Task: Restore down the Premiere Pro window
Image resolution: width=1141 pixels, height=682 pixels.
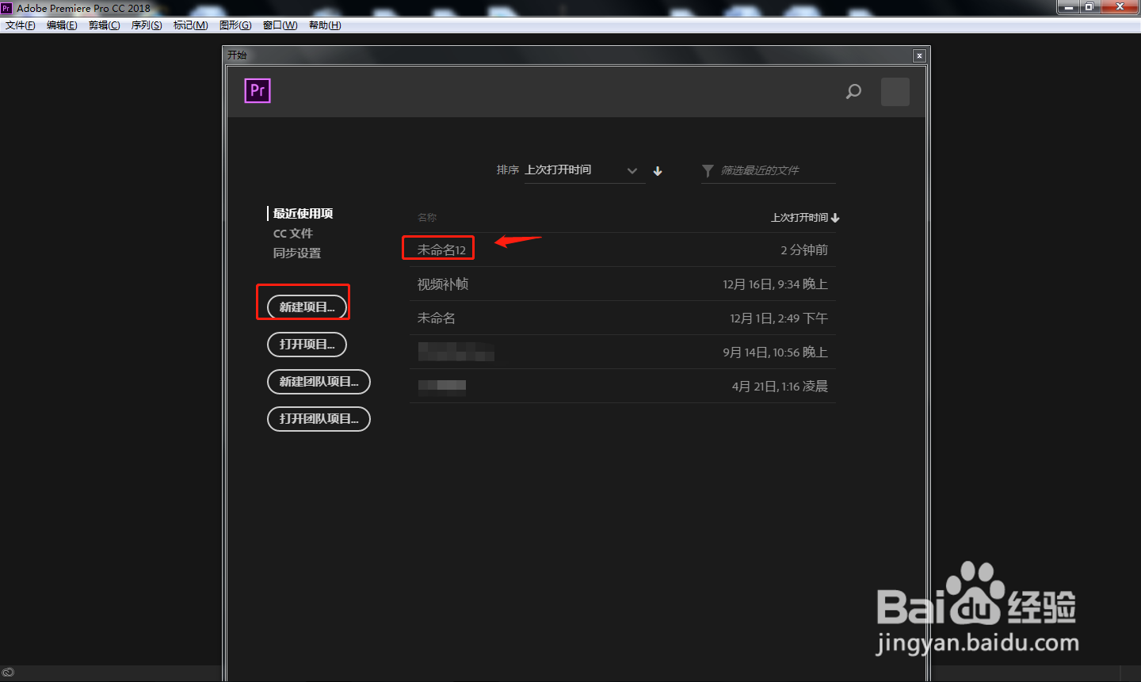Action: [1089, 7]
